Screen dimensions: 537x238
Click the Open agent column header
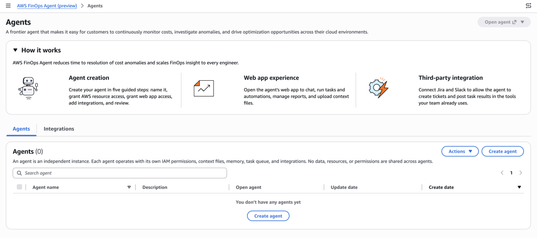249,187
